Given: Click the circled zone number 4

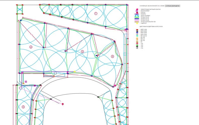Looking at the screenshot, I should coord(112,56).
